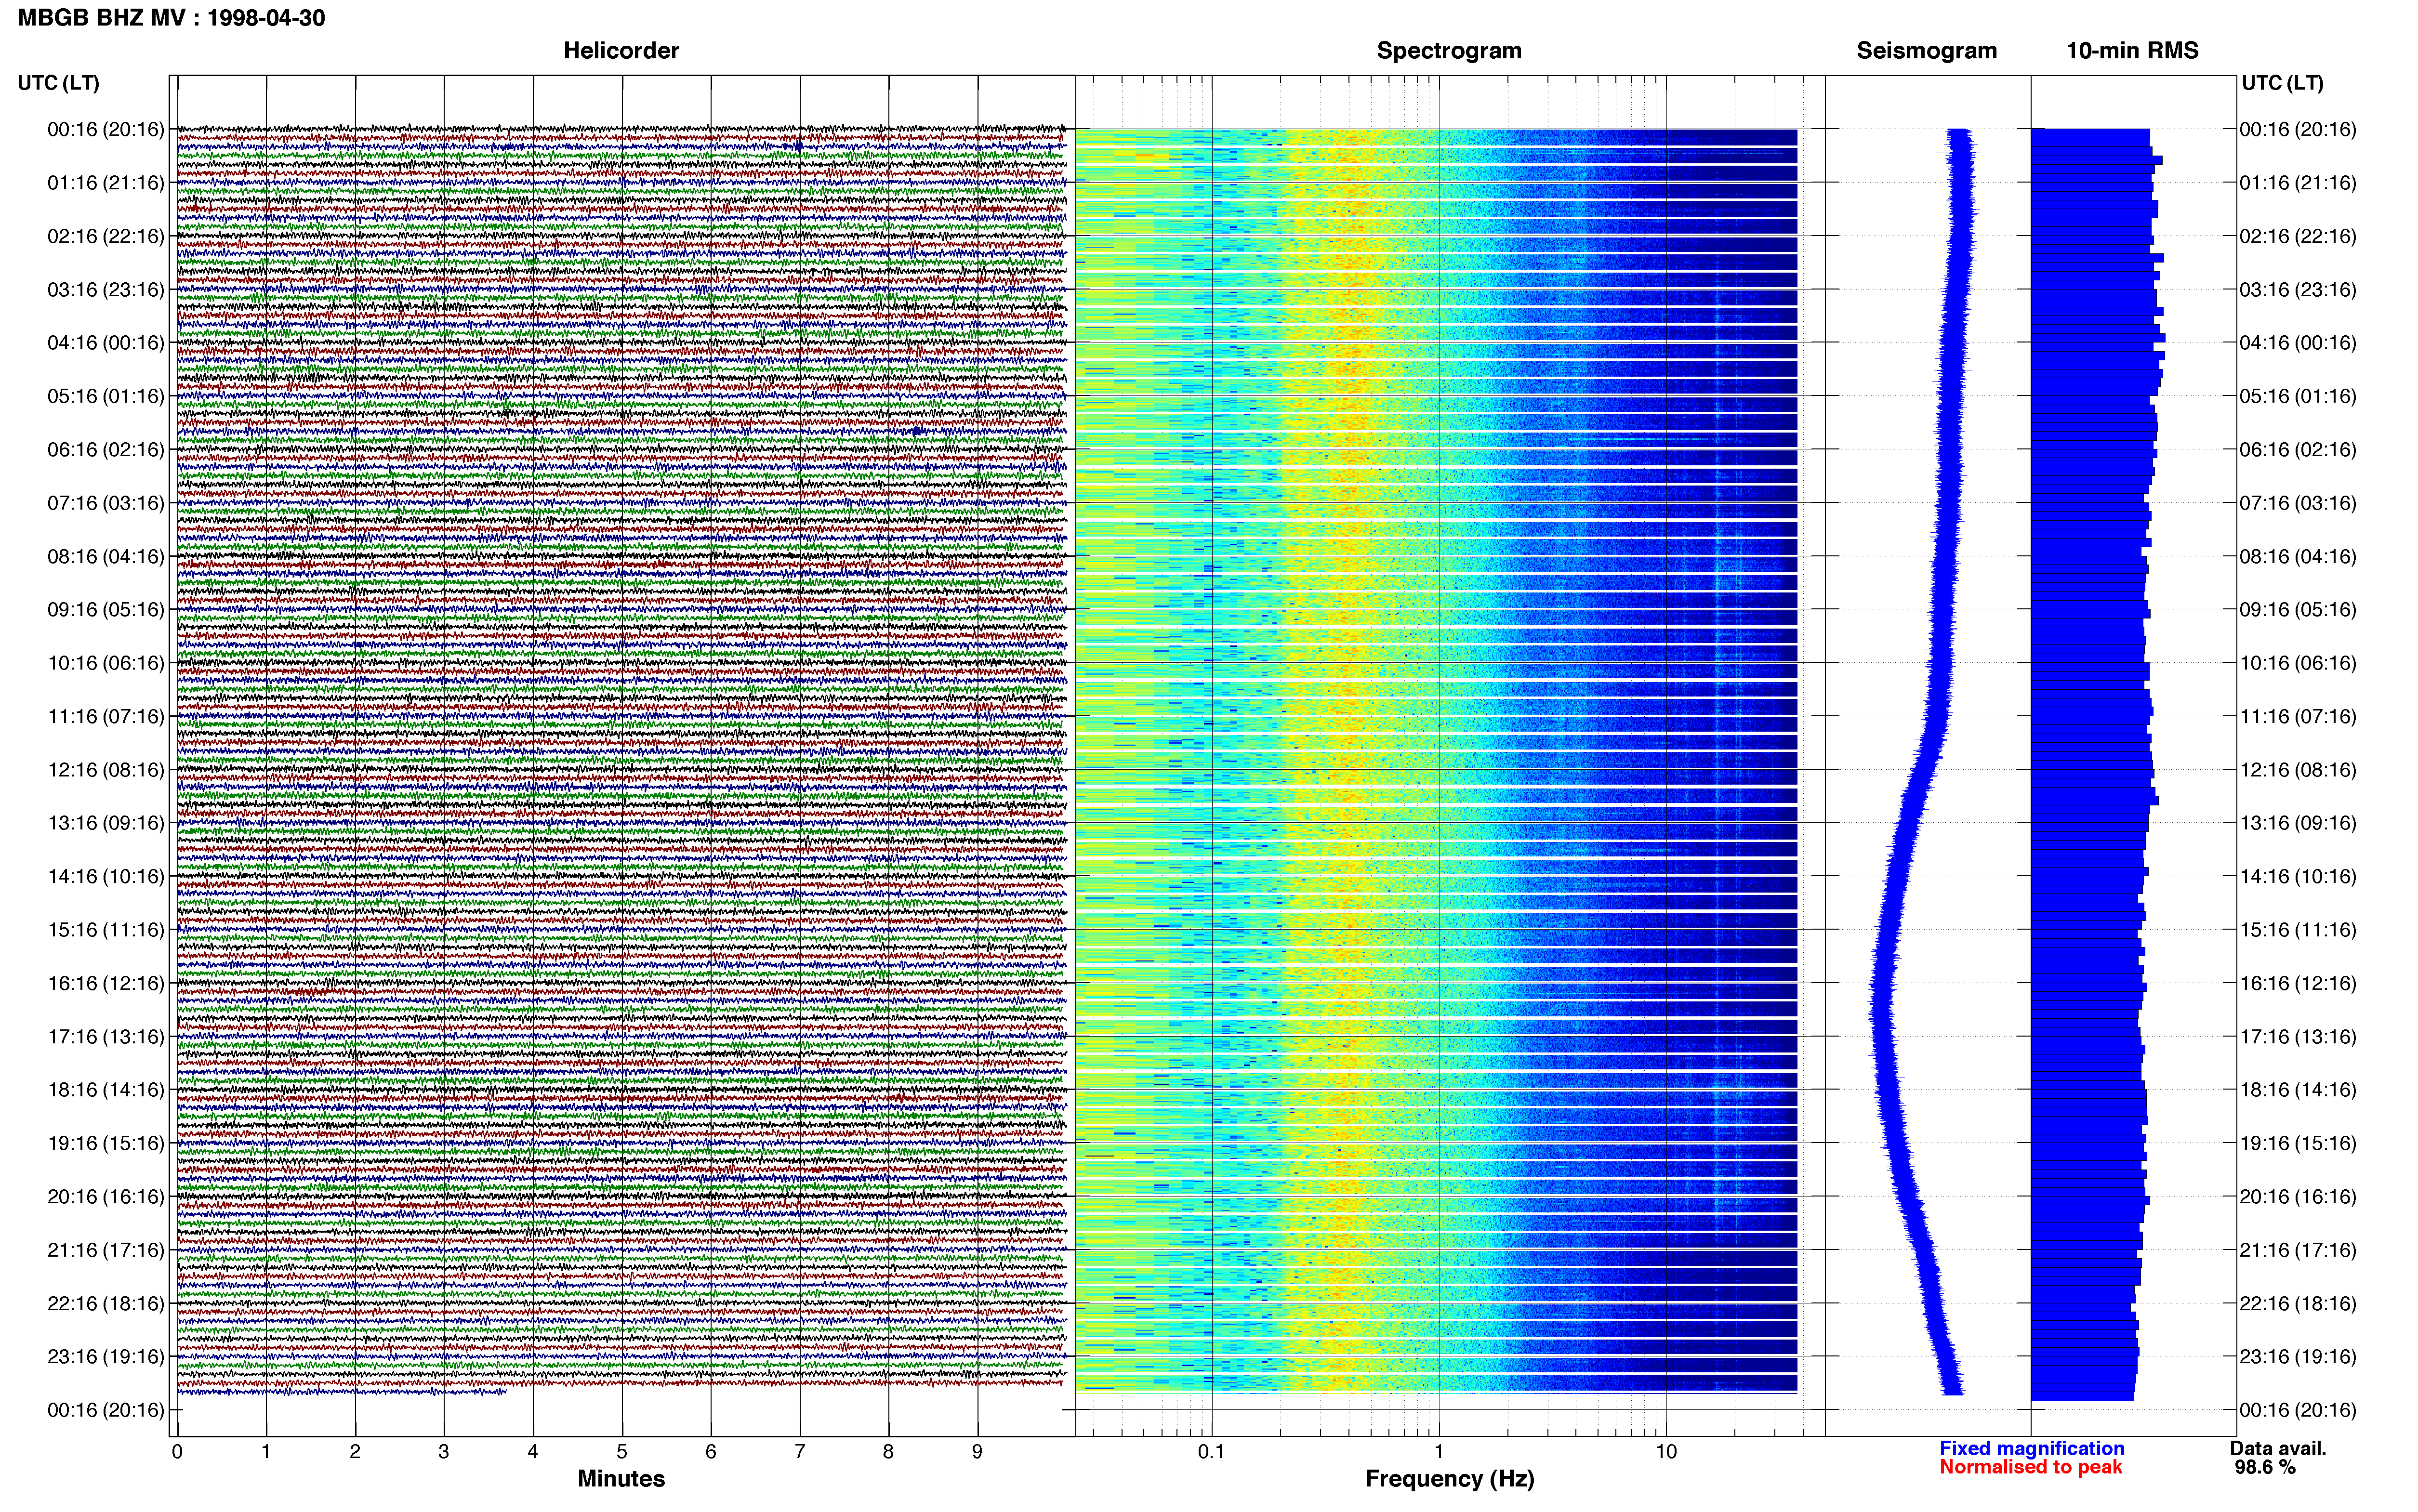This screenshot has width=2418, height=1512.
Task: Click the red 'Normalised to peak' legend text
Action: pyautogui.click(x=2031, y=1467)
